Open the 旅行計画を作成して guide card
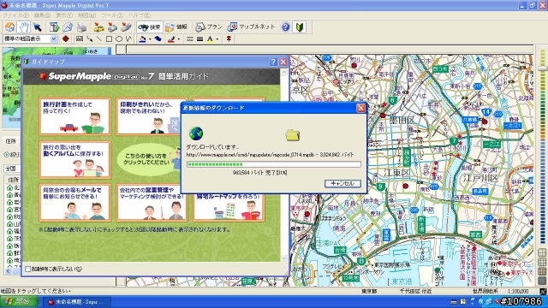 tap(74, 116)
